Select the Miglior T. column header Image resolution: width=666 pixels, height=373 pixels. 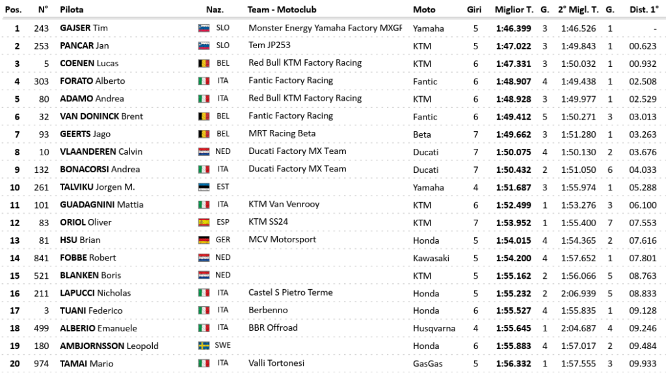514,10
